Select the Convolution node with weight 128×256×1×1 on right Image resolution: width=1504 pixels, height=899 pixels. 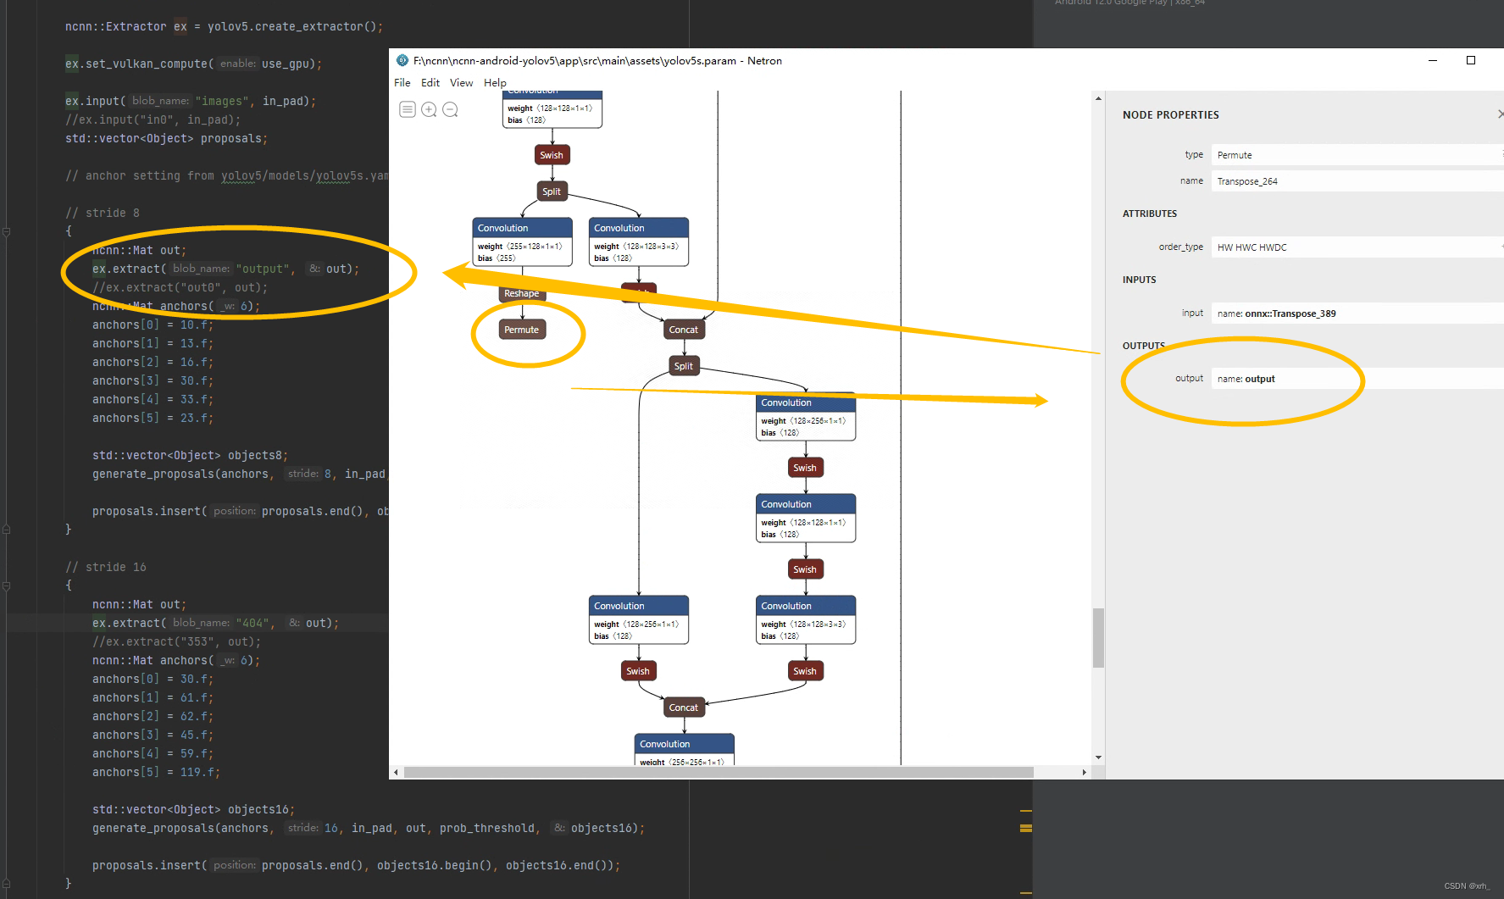pyautogui.click(x=806, y=417)
